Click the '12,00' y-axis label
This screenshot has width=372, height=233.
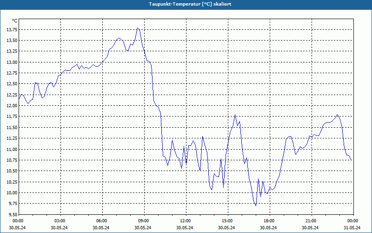[12, 106]
